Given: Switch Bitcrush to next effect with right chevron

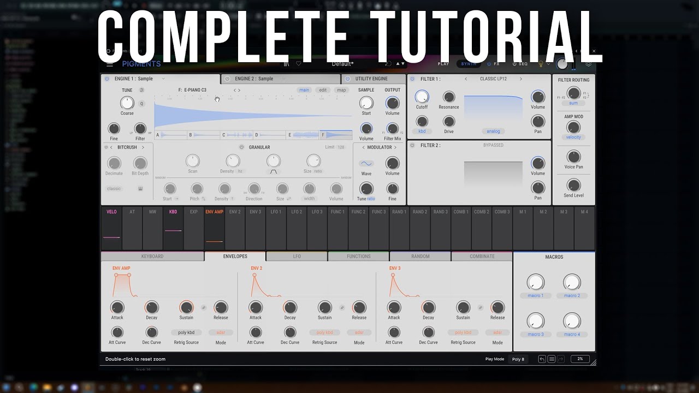Looking at the screenshot, I should 143,147.
